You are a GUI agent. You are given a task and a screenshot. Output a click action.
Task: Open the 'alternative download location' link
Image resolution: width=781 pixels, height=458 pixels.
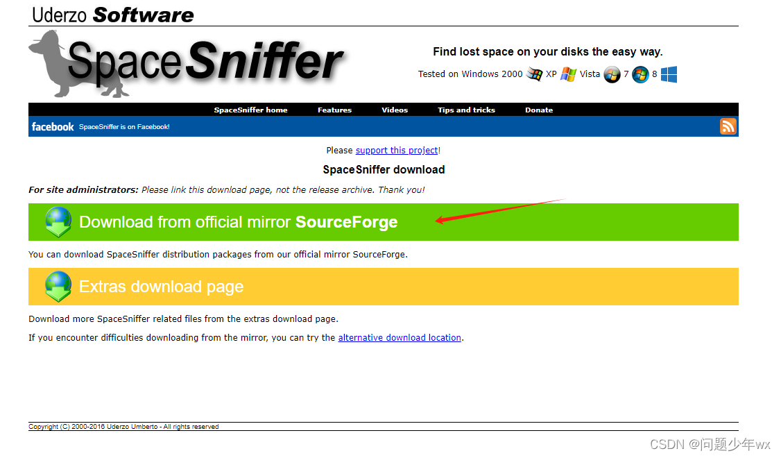click(400, 337)
